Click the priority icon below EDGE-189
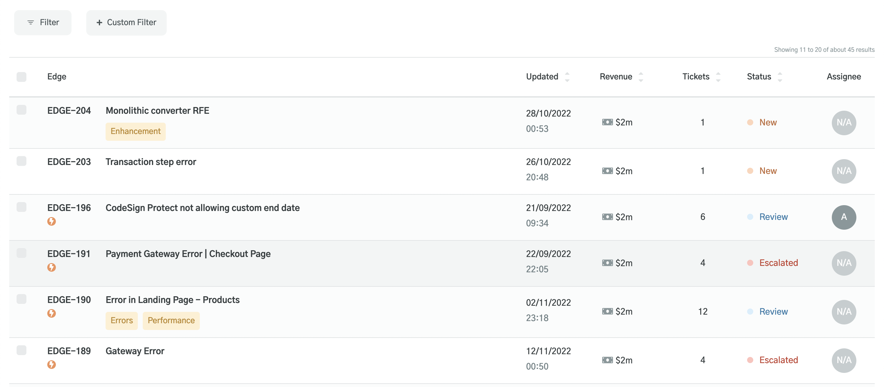Image resolution: width=884 pixels, height=387 pixels. coord(52,364)
